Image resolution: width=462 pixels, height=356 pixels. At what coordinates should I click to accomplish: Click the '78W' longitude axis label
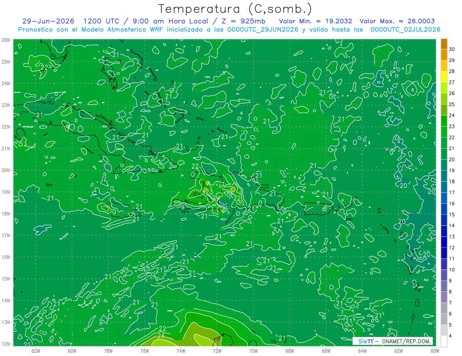[108, 350]
